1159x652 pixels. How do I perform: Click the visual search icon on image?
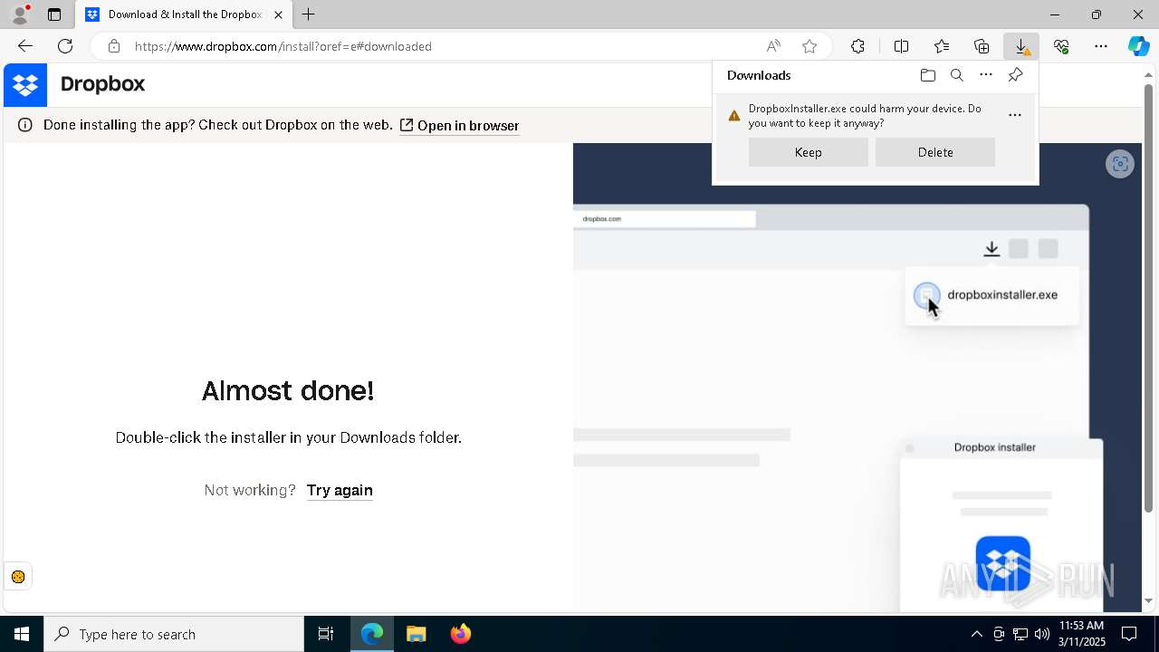1120,164
